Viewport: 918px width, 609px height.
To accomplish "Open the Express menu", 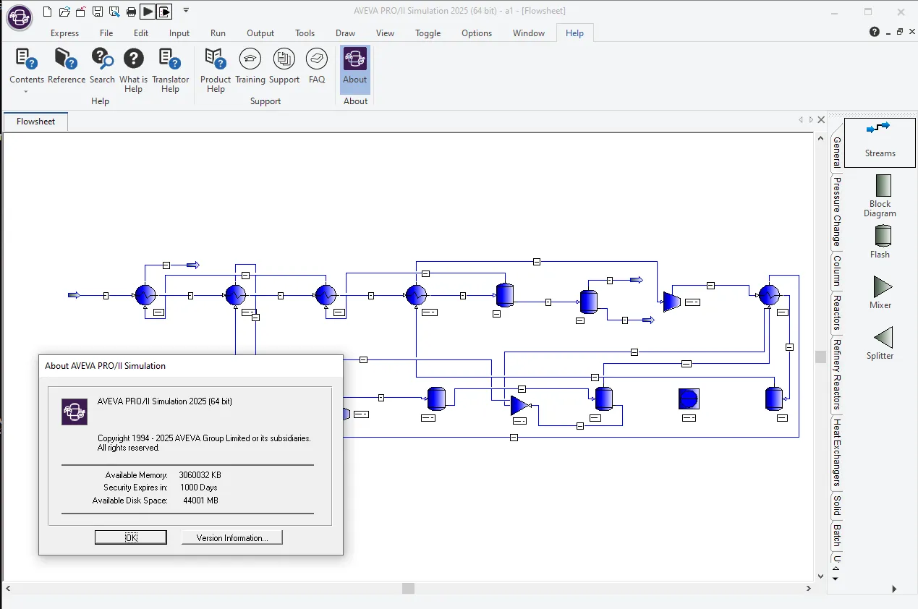I will point(65,33).
